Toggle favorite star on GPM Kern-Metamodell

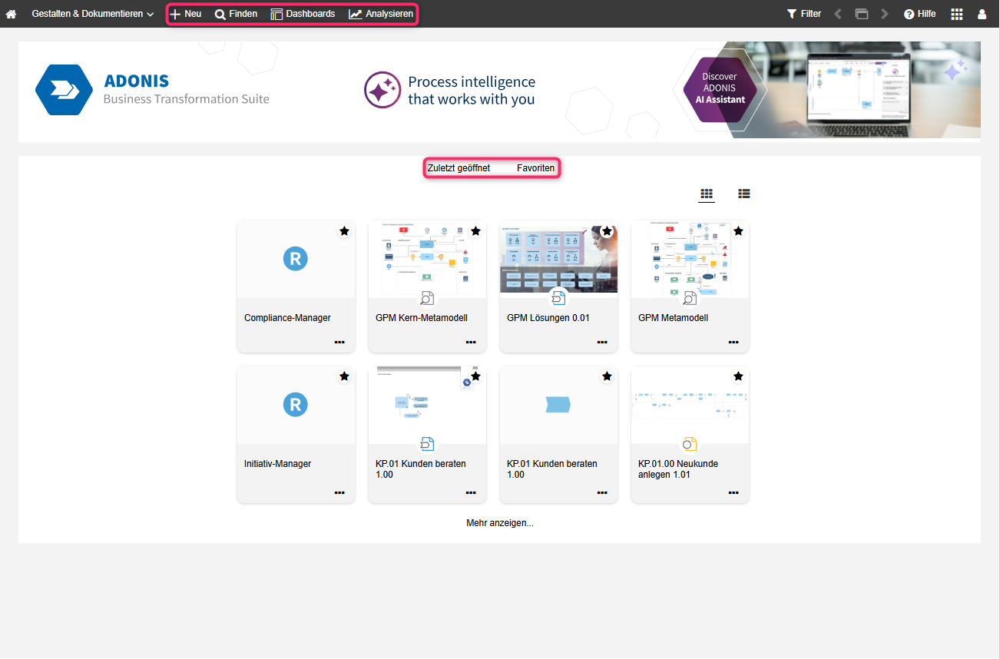[x=475, y=230]
